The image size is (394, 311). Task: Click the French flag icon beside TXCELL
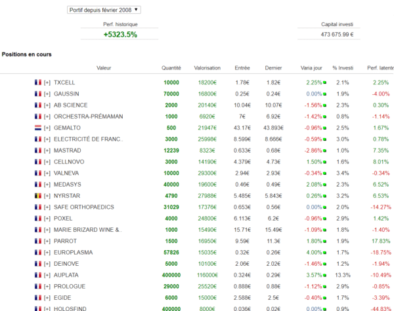point(38,82)
